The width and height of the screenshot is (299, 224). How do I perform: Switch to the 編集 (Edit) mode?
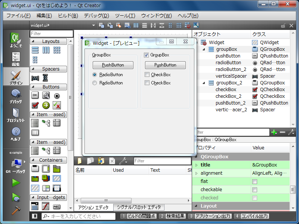(15, 59)
